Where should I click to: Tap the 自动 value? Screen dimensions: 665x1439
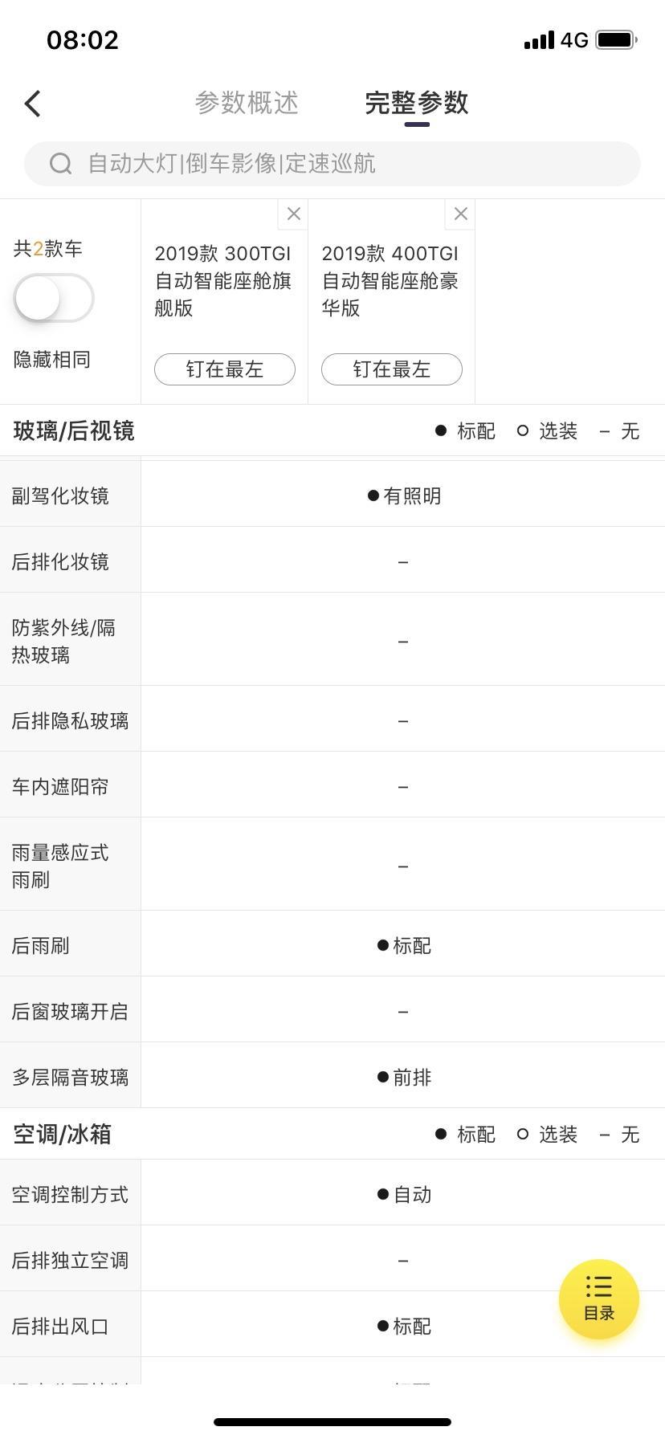click(404, 1195)
